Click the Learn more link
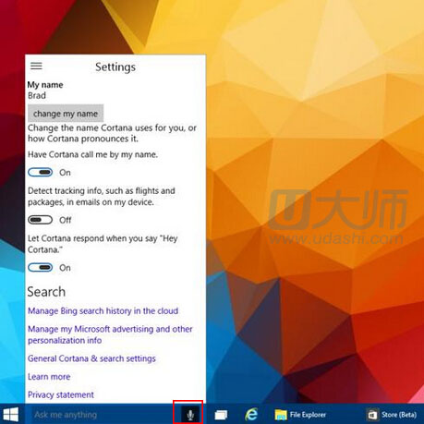Viewport: 424px width, 424px height. (49, 377)
